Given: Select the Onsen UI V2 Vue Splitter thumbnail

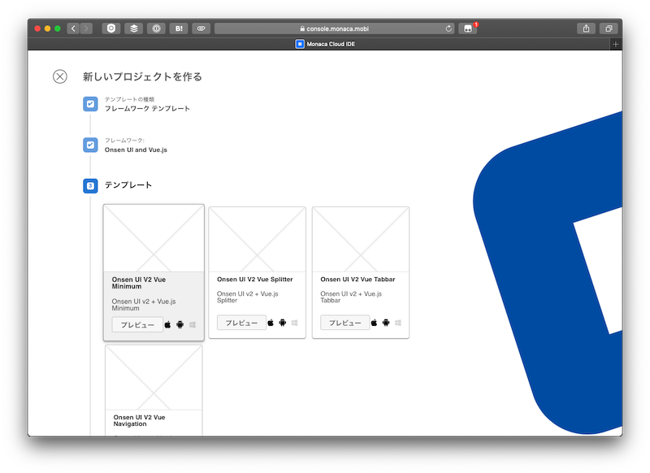Looking at the screenshot, I should click(257, 240).
